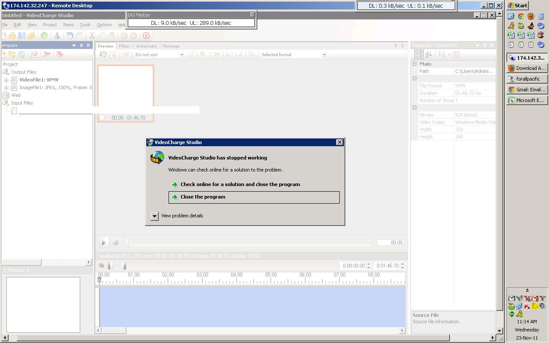The width and height of the screenshot is (549, 343).
Task: Switch to the Watermark tab
Action: [x=146, y=46]
